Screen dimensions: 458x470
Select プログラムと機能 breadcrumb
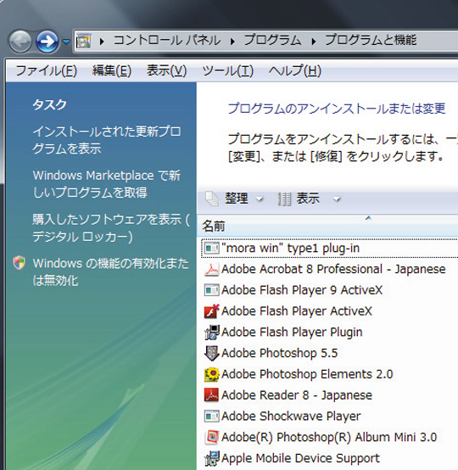pos(371,40)
